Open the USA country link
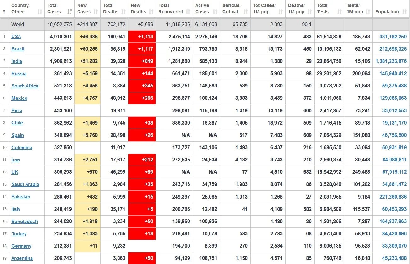 tap(16, 37)
